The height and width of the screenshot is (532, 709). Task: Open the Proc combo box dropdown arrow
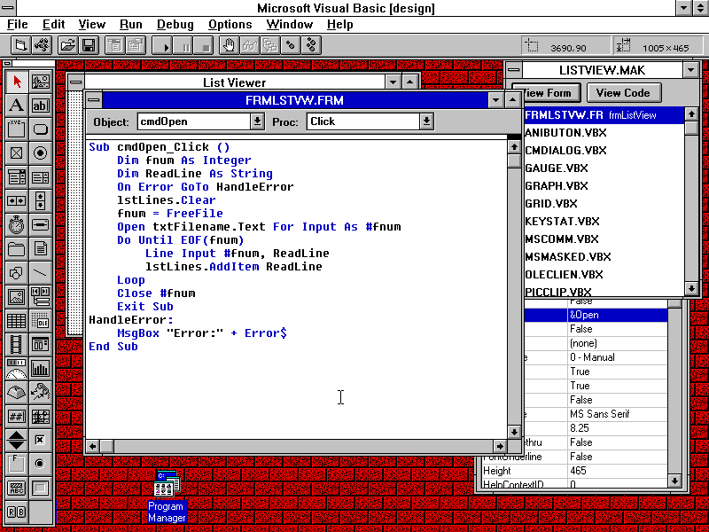click(x=426, y=121)
